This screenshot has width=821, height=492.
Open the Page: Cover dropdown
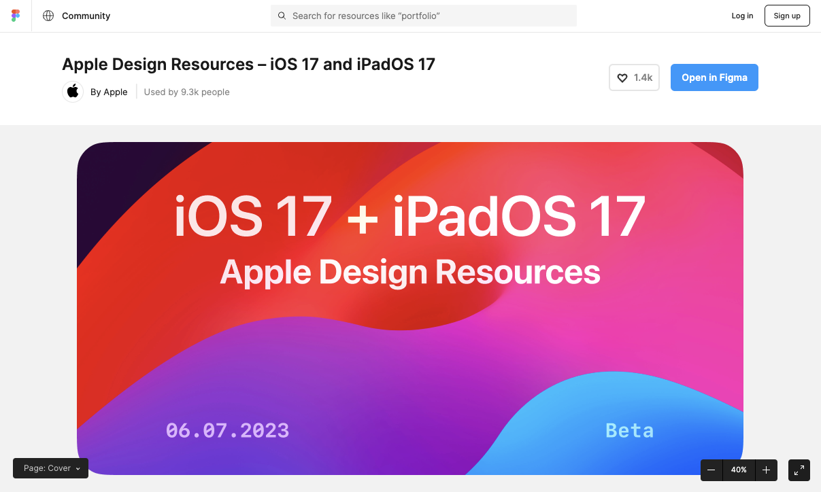click(50, 468)
